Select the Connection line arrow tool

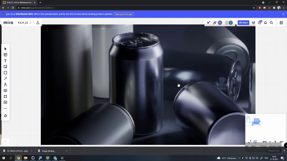pos(5,79)
